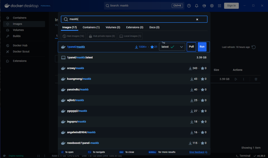Image resolution: width=268 pixels, height=158 pixels.
Task: Click the v4.38.0 version indicator
Action: [259, 156]
